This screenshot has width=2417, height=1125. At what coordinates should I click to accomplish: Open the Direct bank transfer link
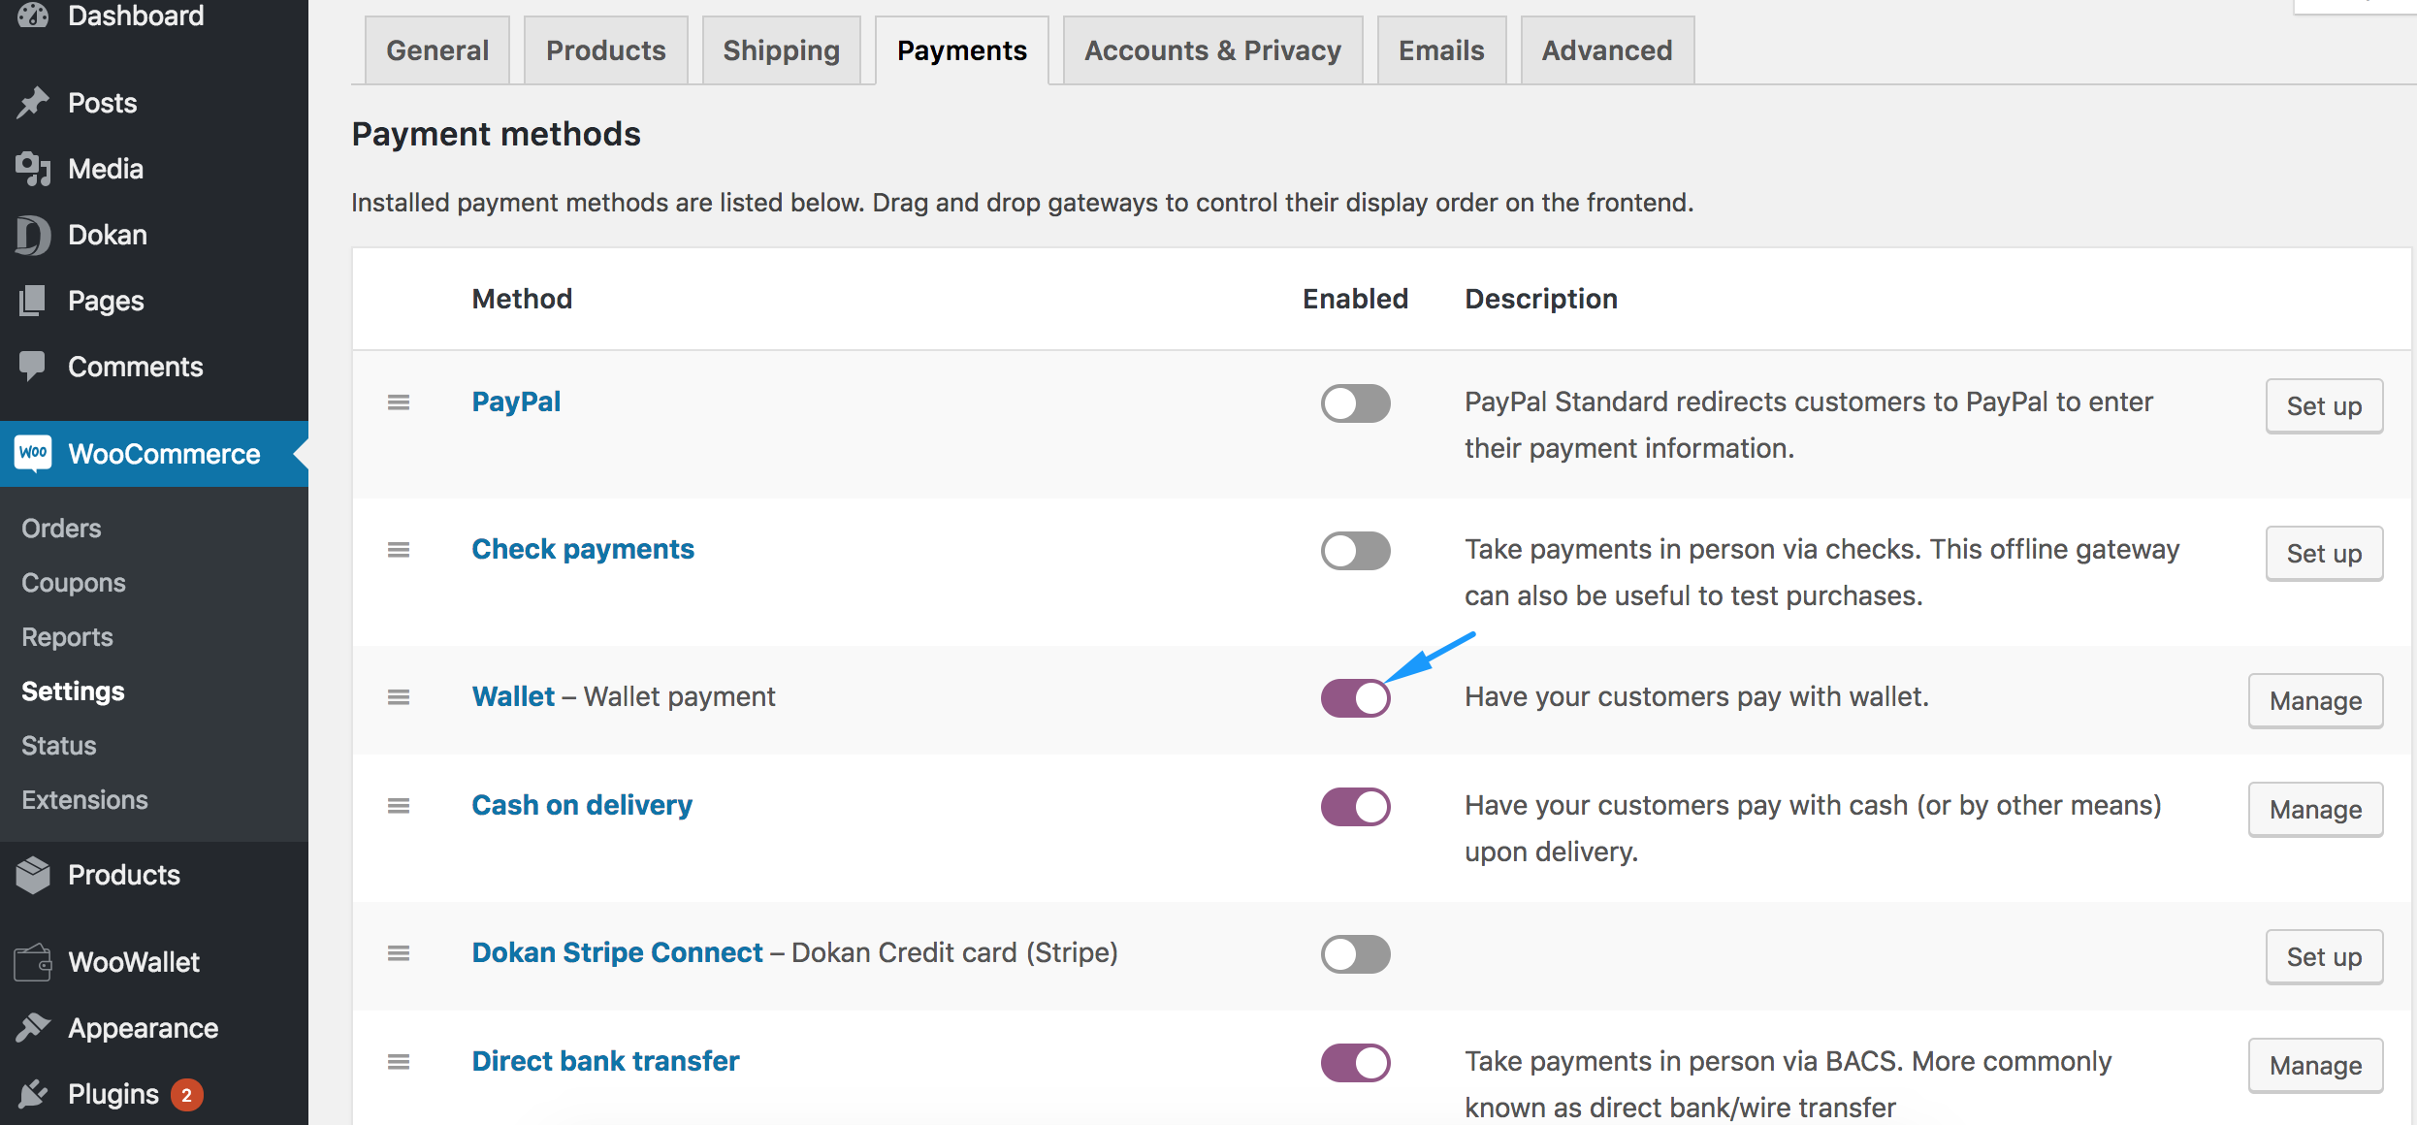tap(605, 1061)
